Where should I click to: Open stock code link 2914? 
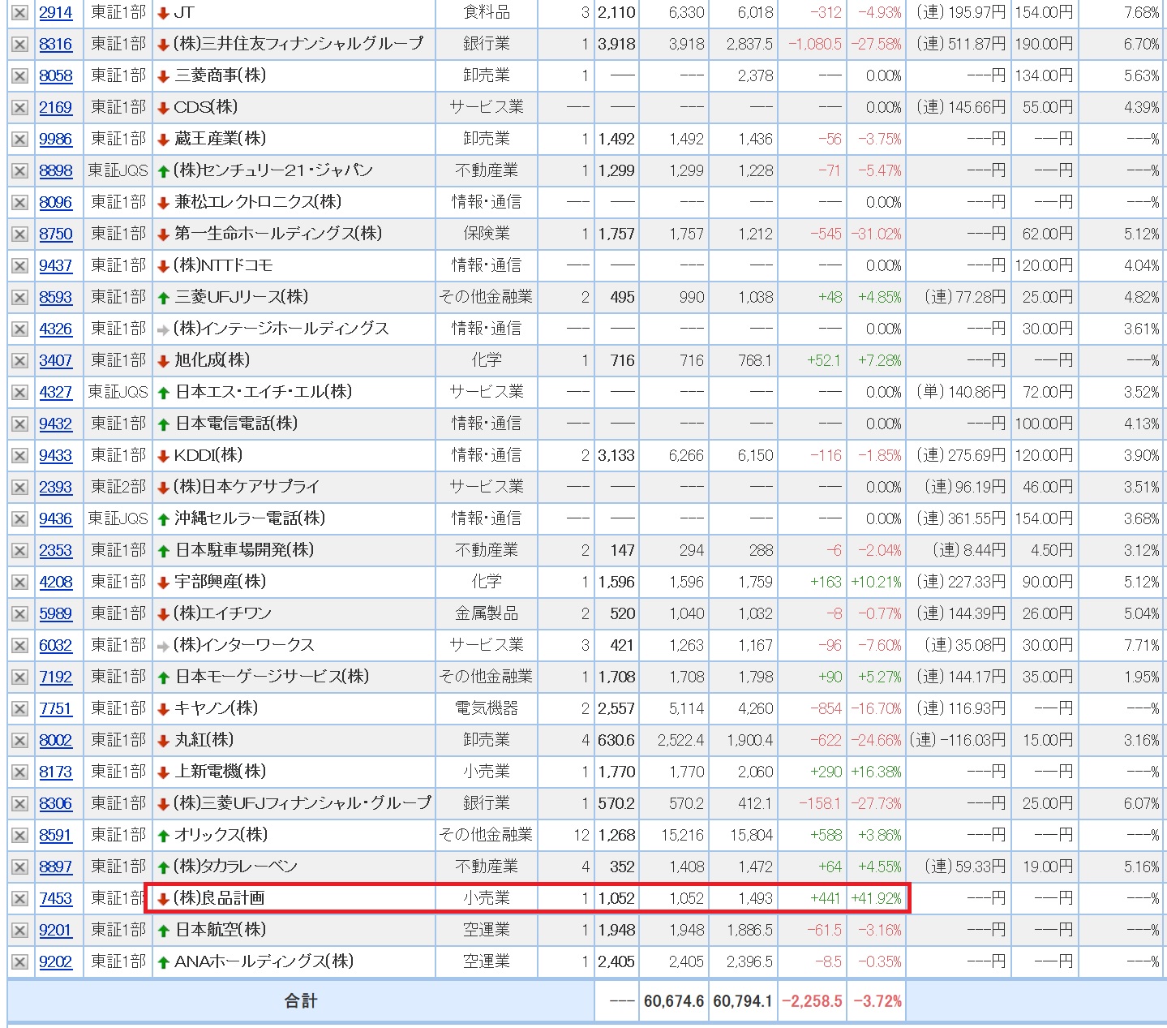coord(56,13)
